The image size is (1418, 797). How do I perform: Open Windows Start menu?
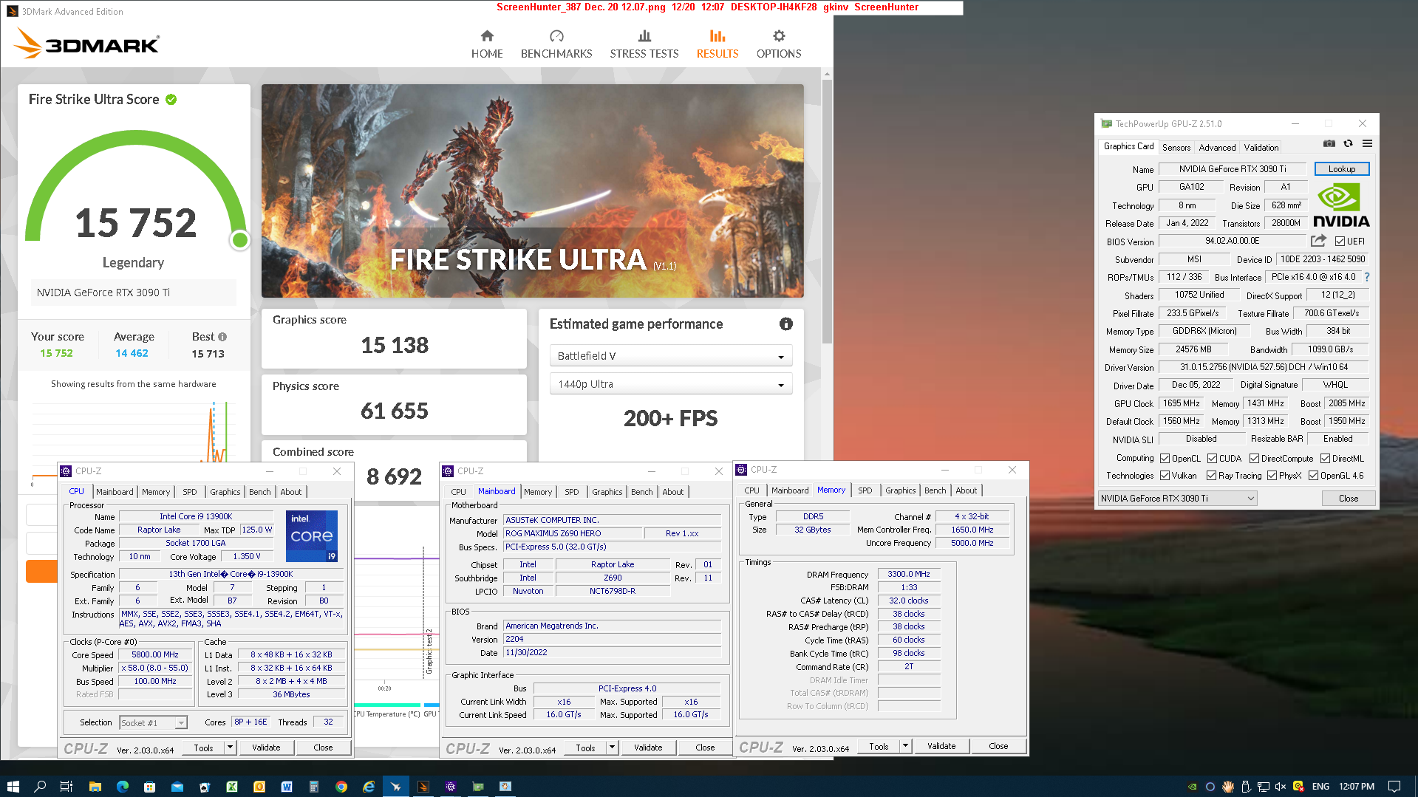[x=13, y=787]
